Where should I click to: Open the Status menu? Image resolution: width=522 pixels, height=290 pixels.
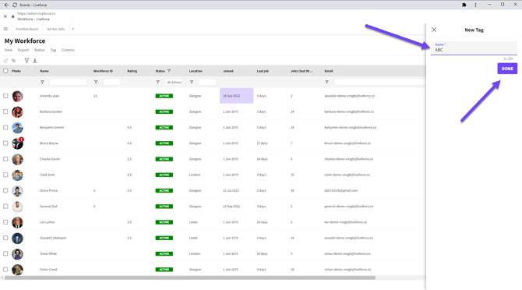coord(39,50)
